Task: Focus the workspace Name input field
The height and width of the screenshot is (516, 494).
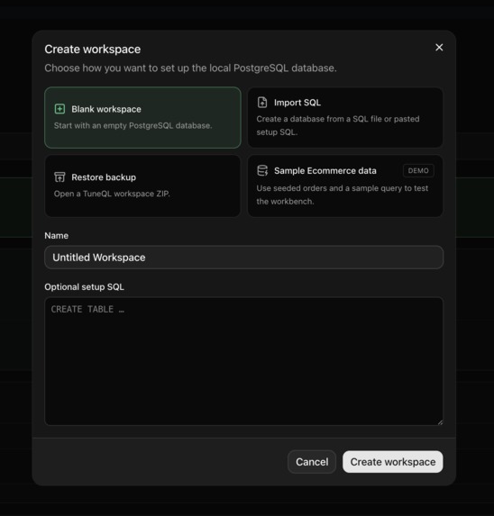Action: [243, 258]
